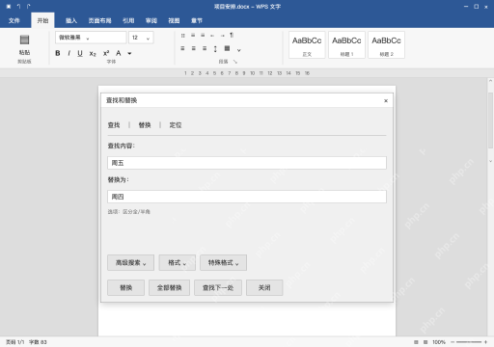Decrease paragraph indent

tap(212, 36)
